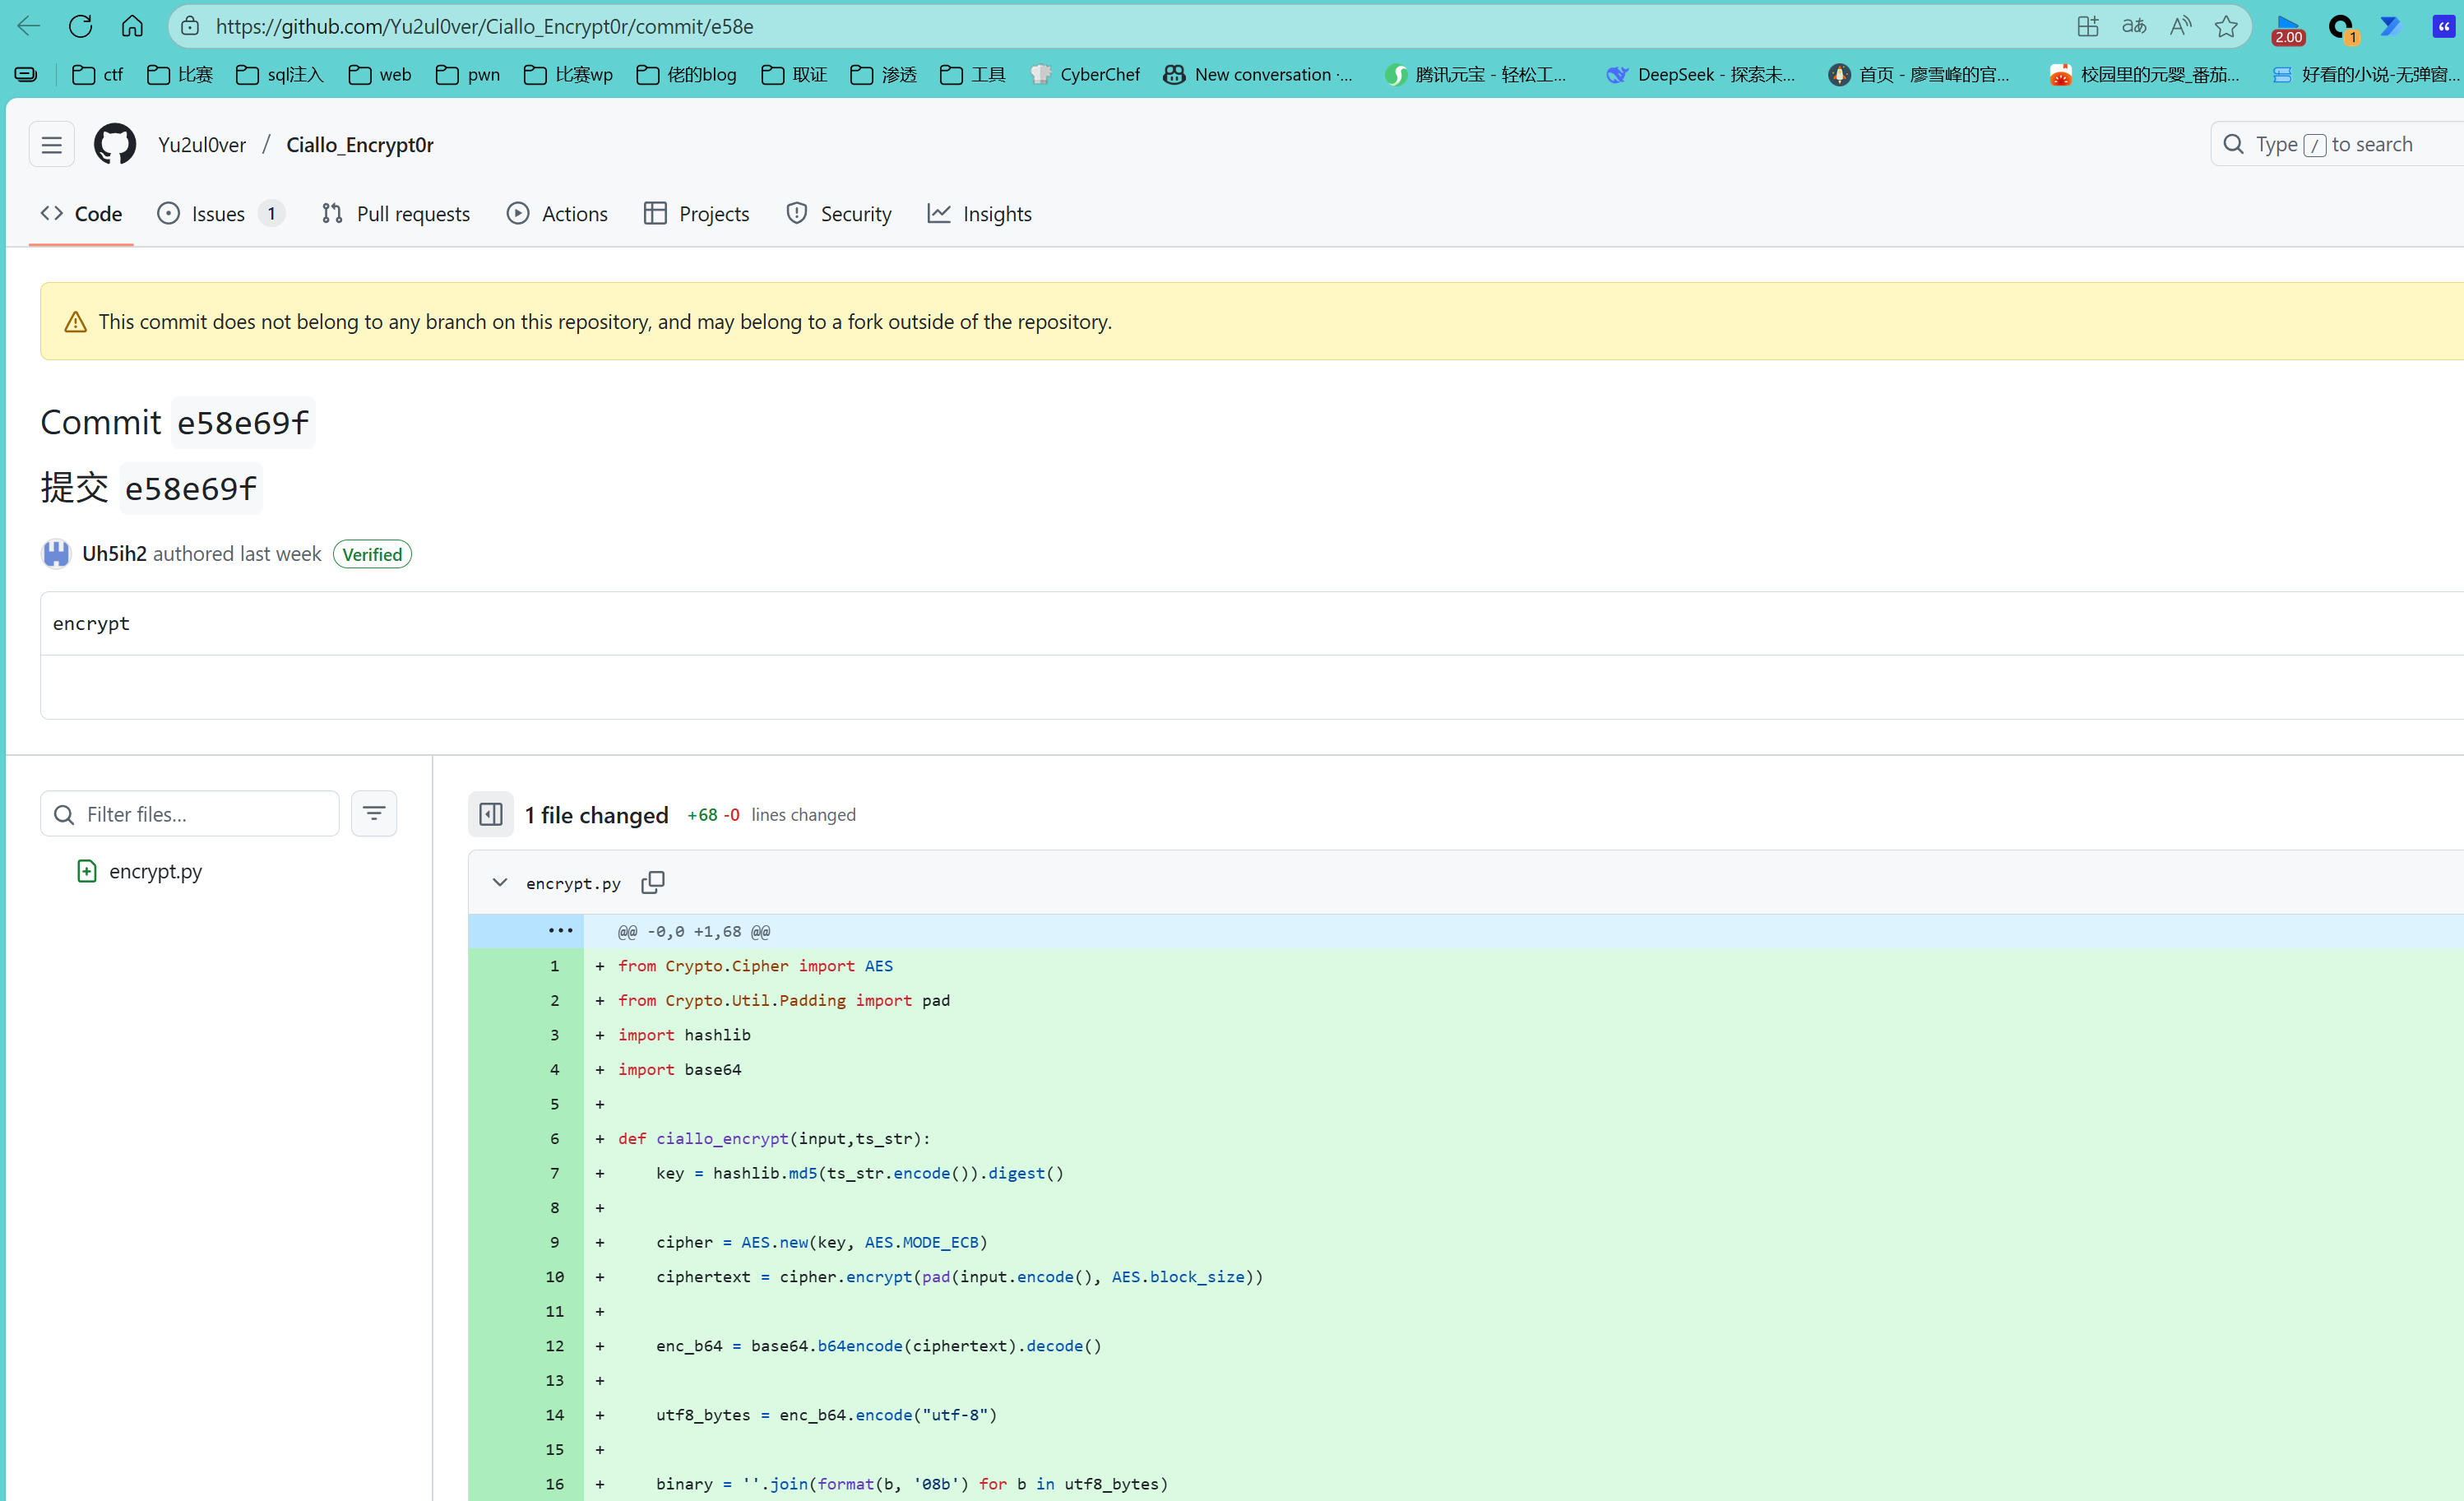Screen dimensions: 2464x1501
Task: Click the Uh5ih2 author link
Action: [114, 553]
